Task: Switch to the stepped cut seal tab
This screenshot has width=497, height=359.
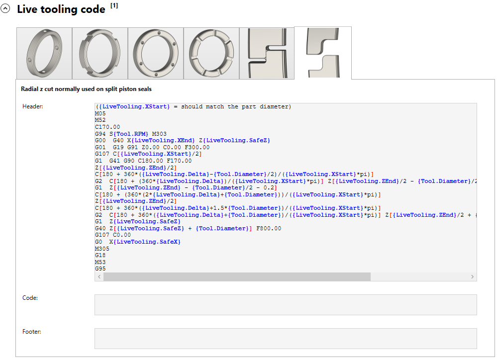Action: (267, 53)
